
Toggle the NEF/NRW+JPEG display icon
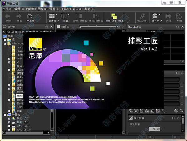(114, 16)
